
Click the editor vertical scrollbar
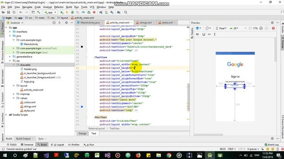point(189,97)
